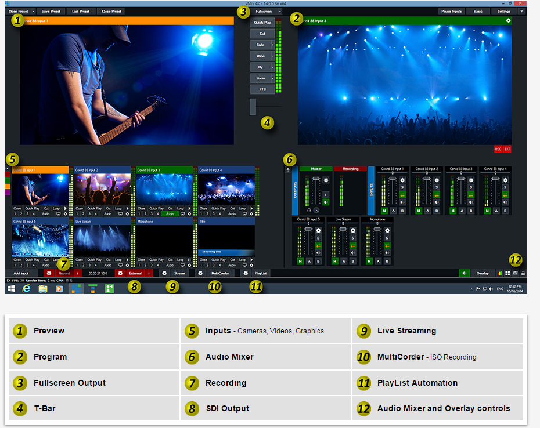Open the Open Preset dropdown arrow

tap(34, 12)
